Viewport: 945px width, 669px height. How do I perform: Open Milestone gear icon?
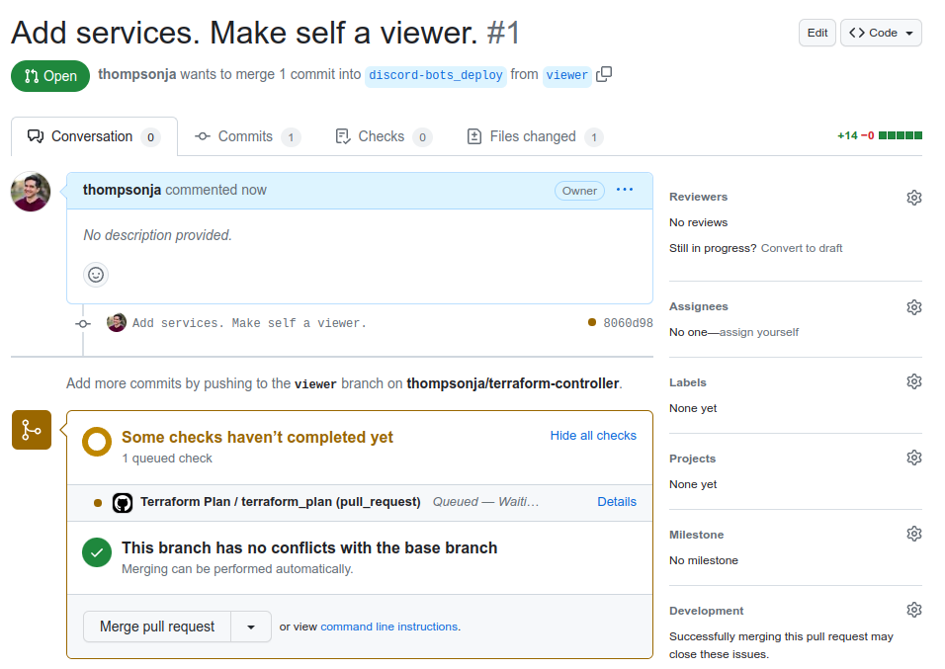(x=913, y=534)
